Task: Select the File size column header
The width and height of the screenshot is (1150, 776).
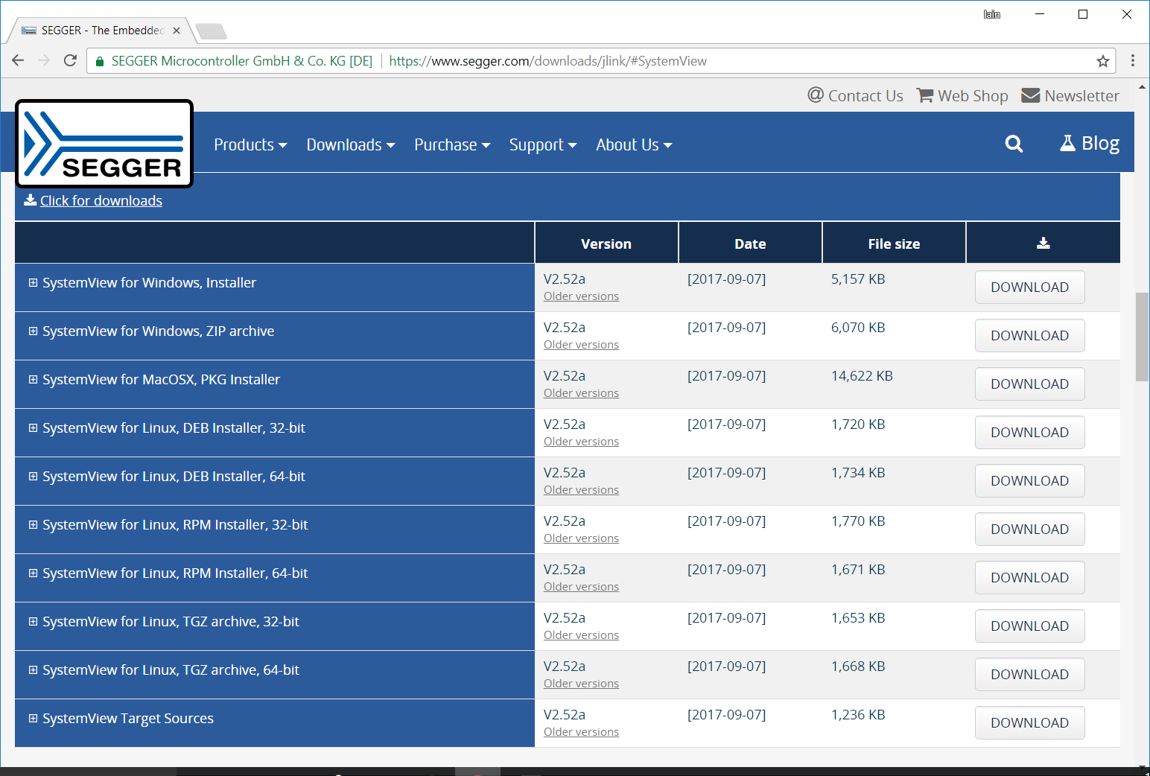Action: pyautogui.click(x=894, y=244)
